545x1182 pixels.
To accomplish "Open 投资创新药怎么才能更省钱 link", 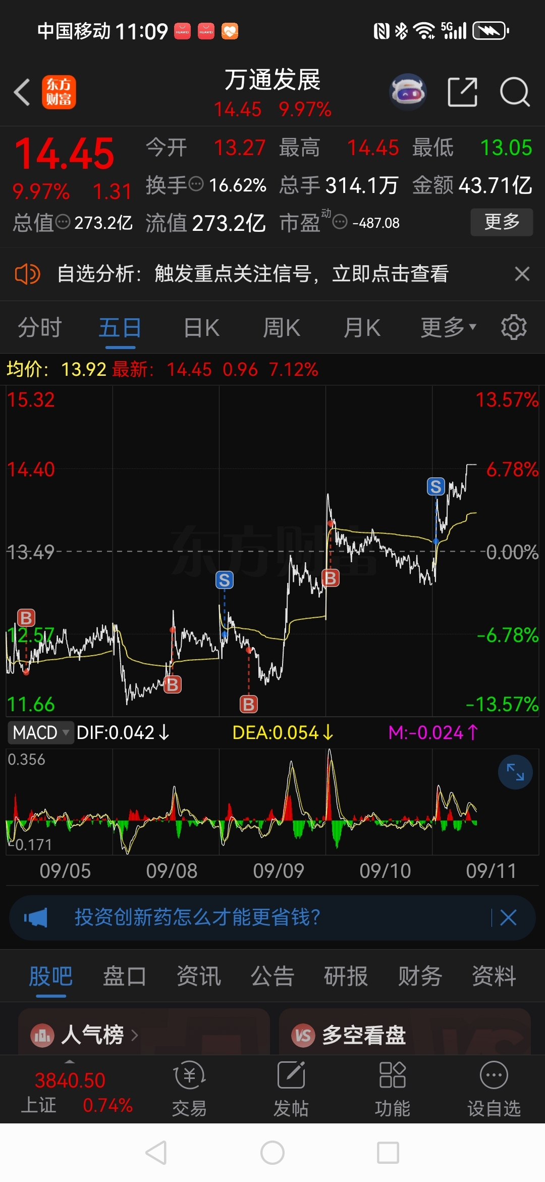I will (x=197, y=917).
